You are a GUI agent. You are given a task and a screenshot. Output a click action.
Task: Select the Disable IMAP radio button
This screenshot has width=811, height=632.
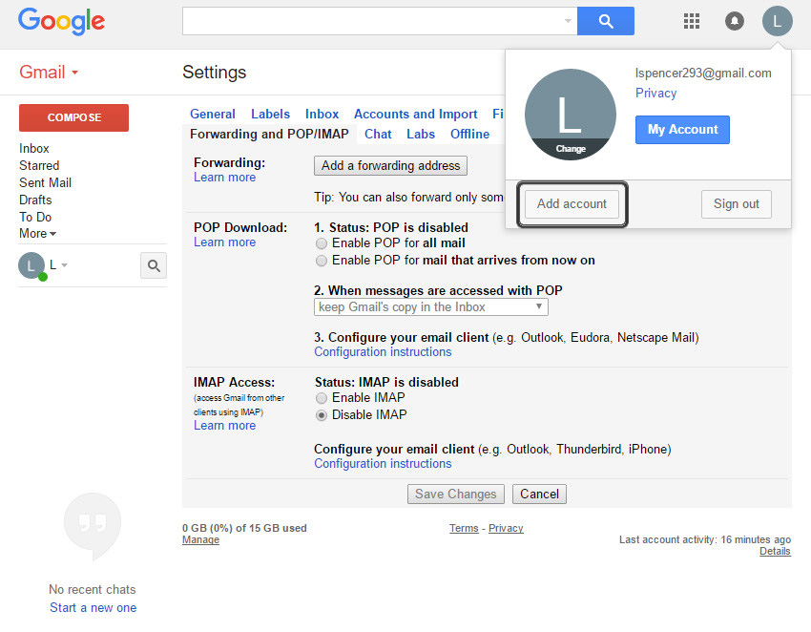tap(322, 415)
